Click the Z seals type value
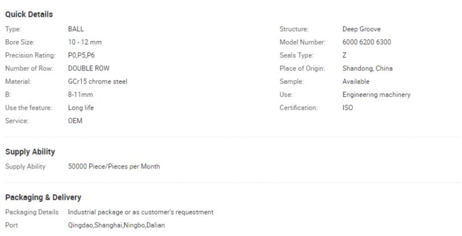 (344, 55)
